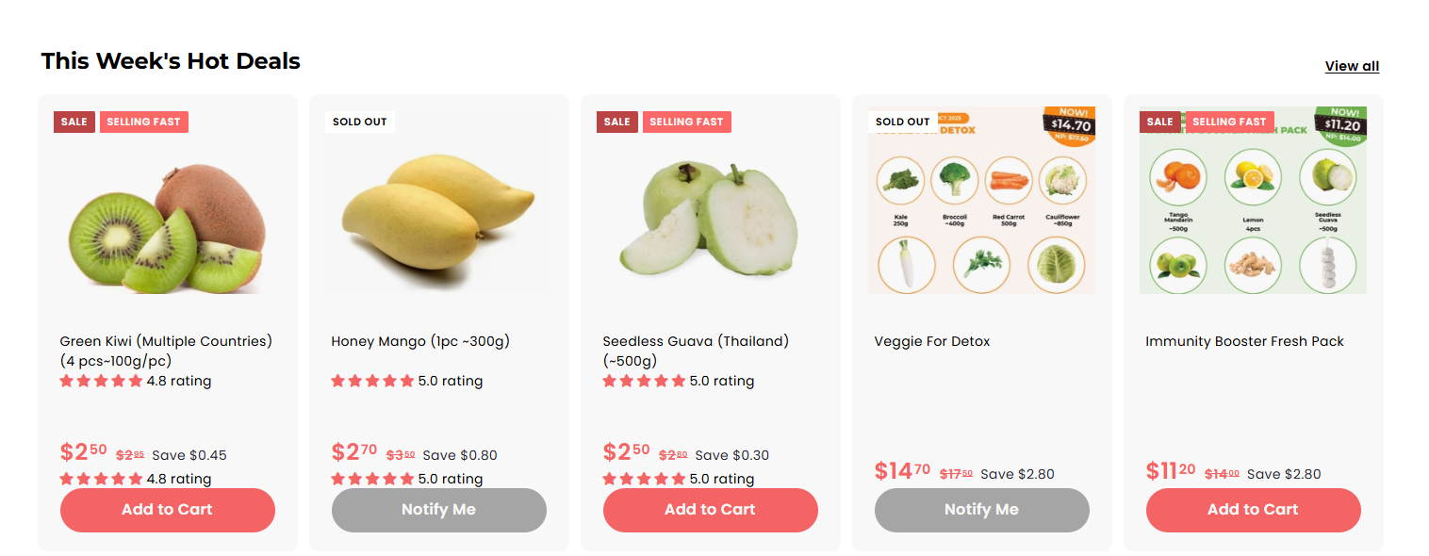The width and height of the screenshot is (1429, 556).
Task: Click the Green Kiwi product image
Action: coord(168,226)
